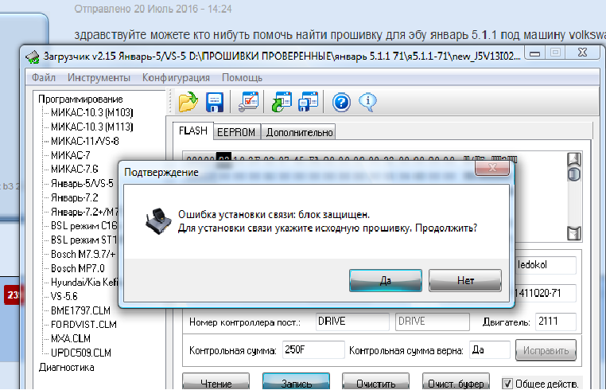Click the hex view scrollbar thumb
The width and height of the screenshot is (606, 390).
574,174
